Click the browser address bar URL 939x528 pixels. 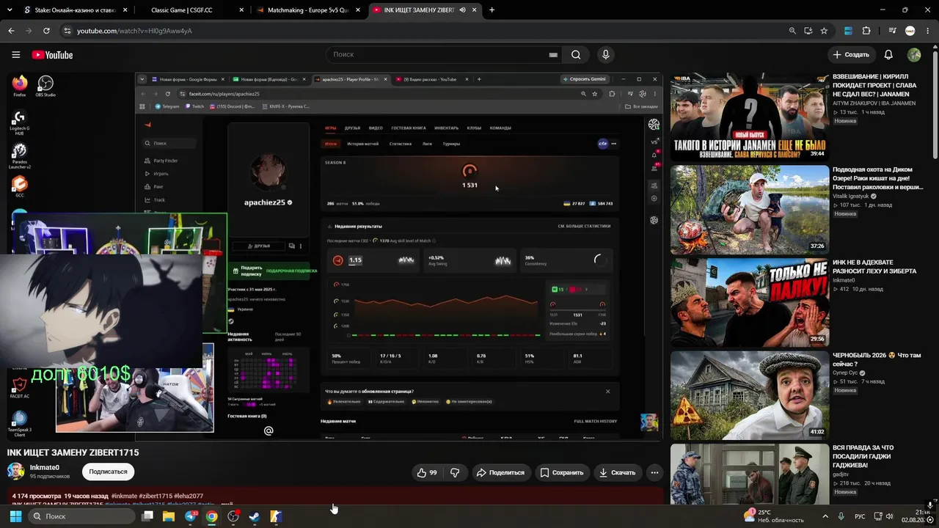134,31
